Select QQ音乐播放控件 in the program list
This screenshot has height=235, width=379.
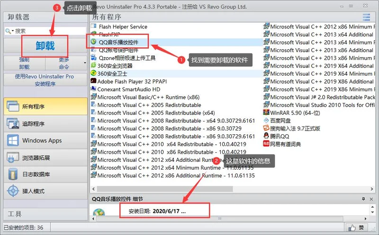click(x=118, y=42)
